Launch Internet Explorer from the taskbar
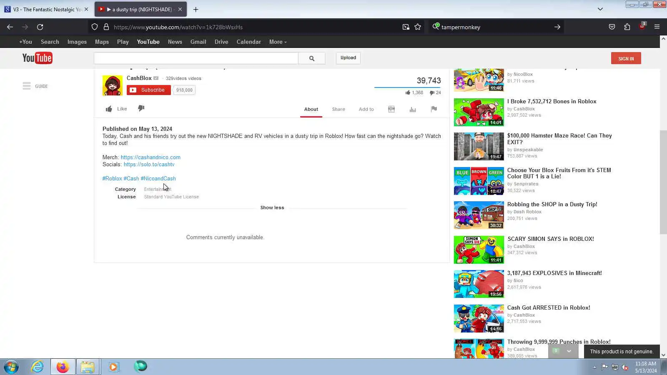 click(38, 367)
